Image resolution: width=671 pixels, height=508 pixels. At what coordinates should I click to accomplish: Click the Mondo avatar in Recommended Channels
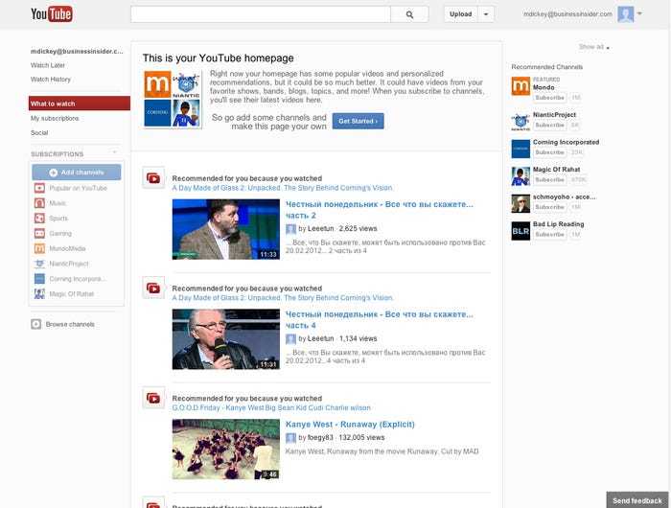(521, 86)
